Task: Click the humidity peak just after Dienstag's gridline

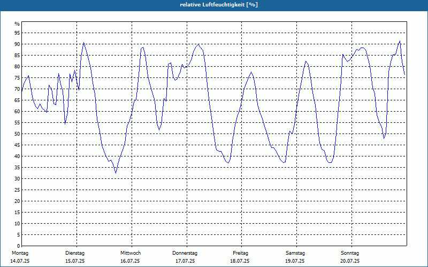Action: 84,43
